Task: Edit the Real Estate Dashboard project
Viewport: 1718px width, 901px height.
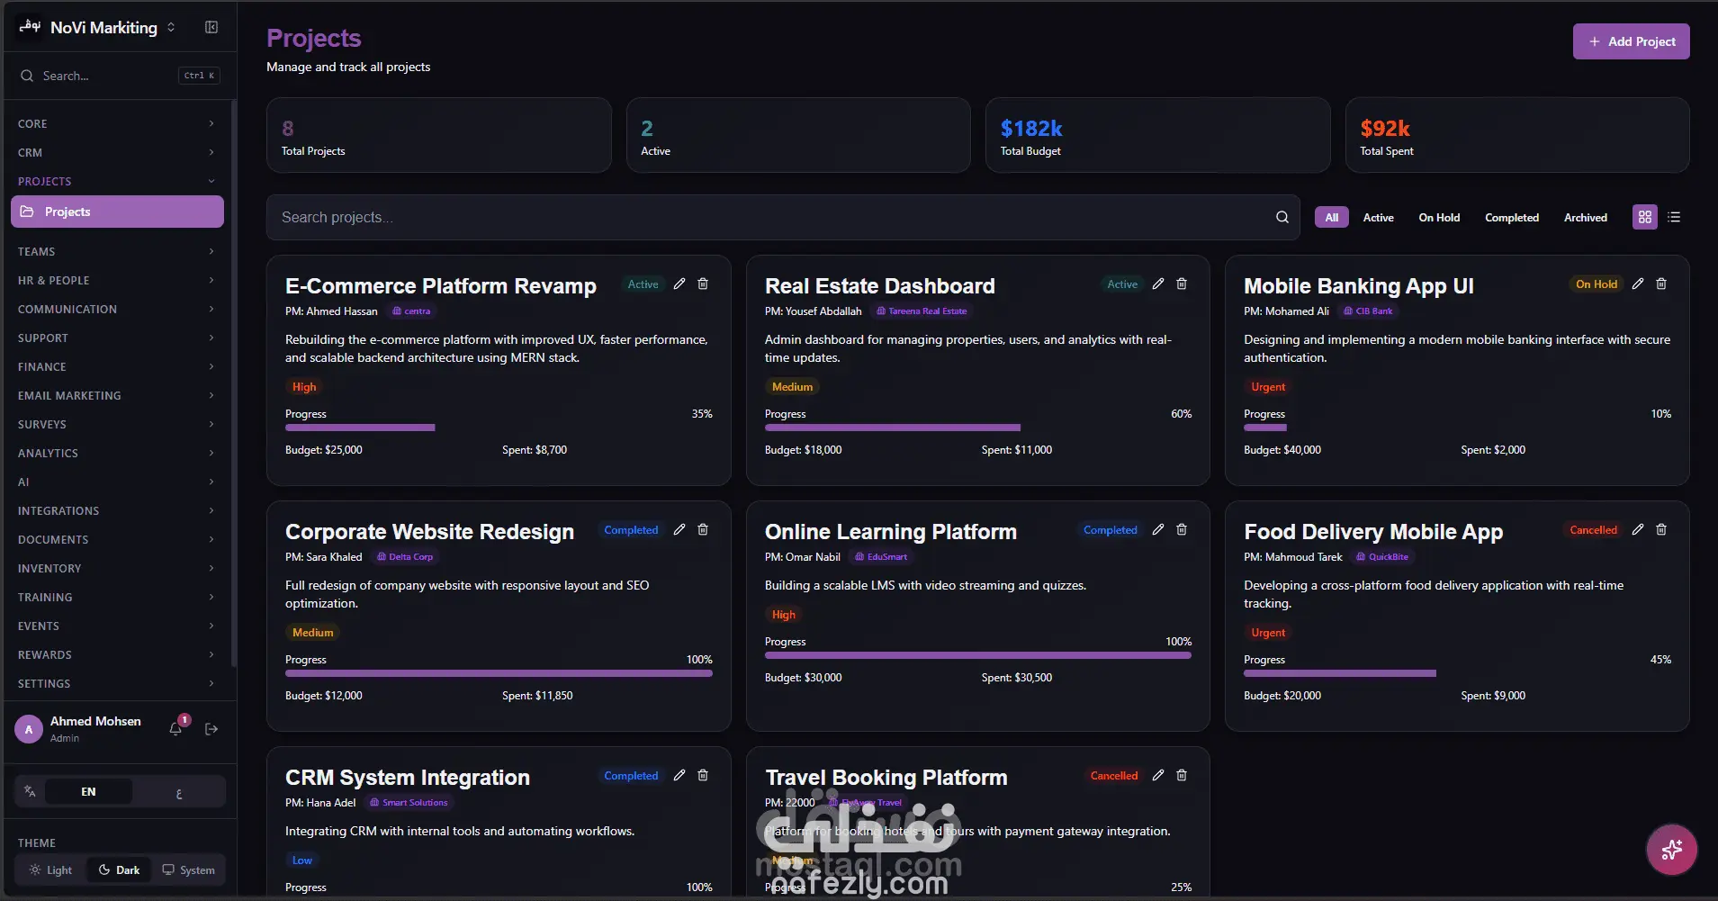Action: [x=1158, y=284]
